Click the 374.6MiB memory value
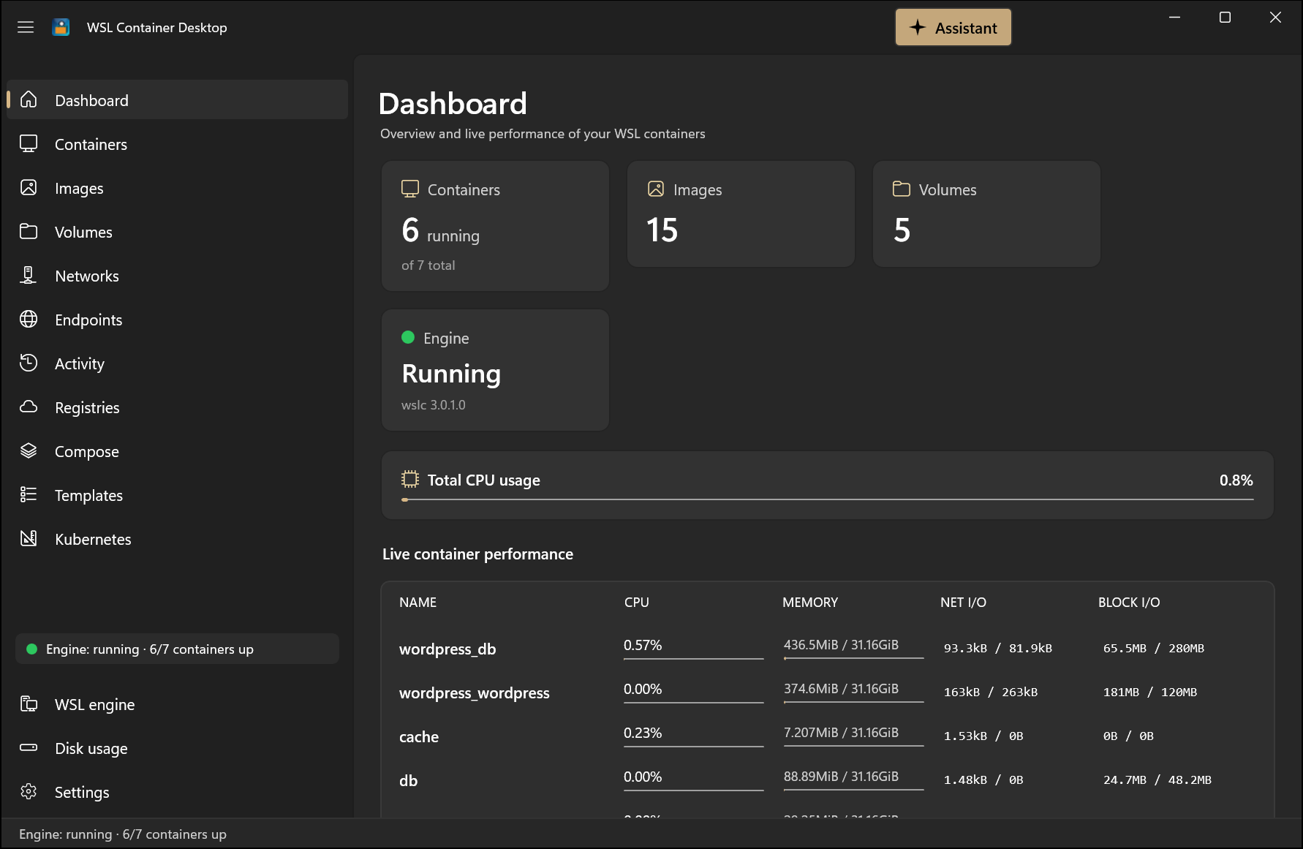The width and height of the screenshot is (1303, 849). point(841,689)
